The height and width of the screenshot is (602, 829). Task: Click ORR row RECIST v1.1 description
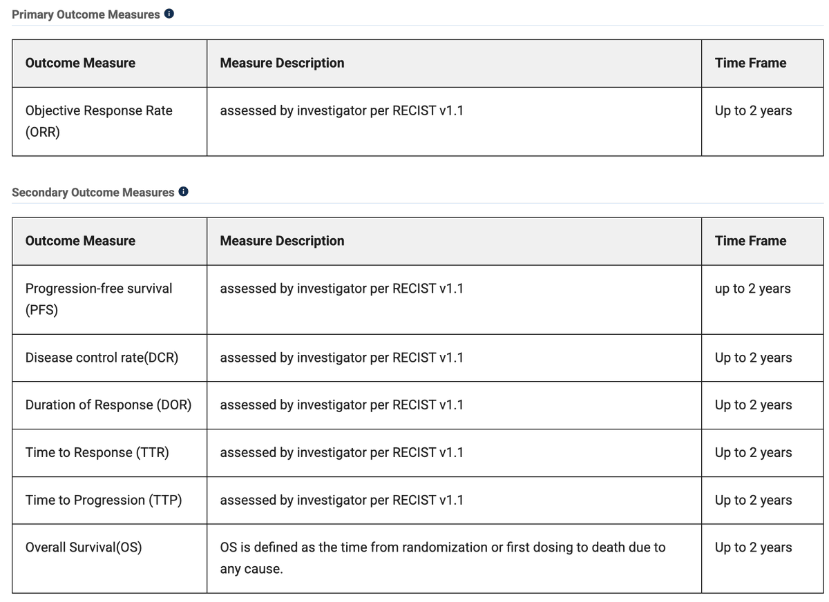coord(341,110)
